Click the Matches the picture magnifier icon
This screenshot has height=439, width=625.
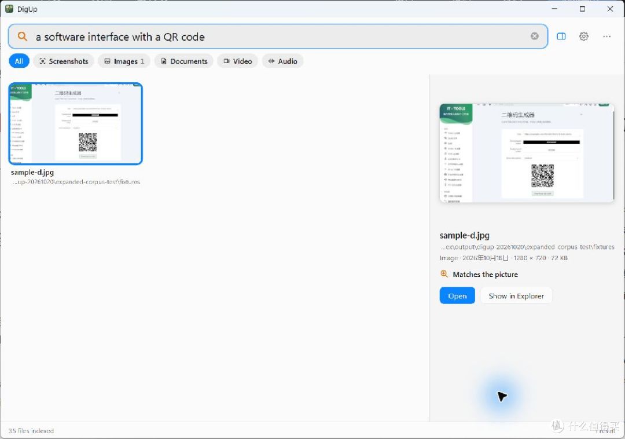point(444,274)
